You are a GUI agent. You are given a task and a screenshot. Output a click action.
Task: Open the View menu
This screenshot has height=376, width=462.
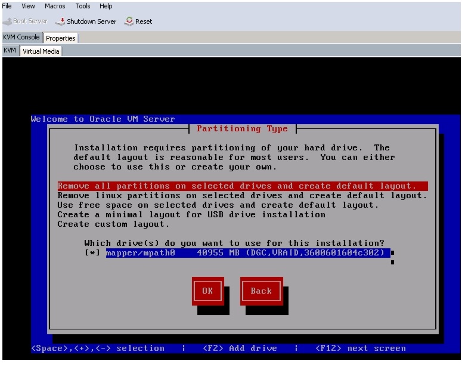28,6
